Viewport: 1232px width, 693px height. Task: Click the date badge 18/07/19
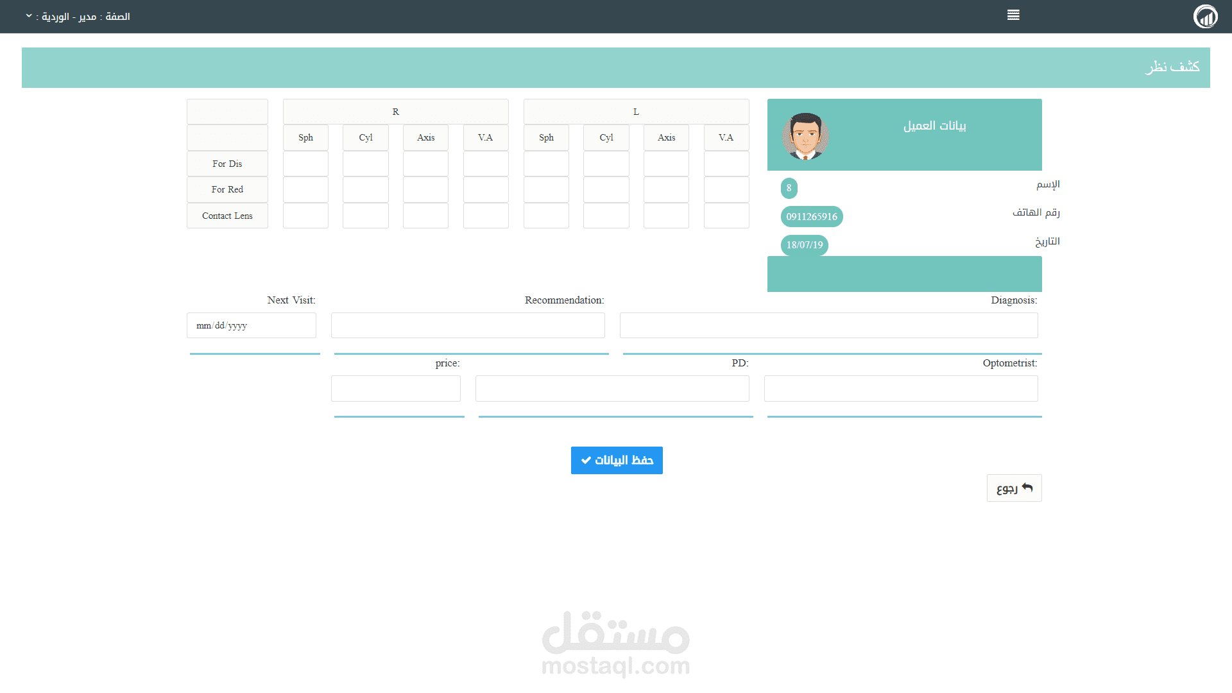pyautogui.click(x=804, y=245)
